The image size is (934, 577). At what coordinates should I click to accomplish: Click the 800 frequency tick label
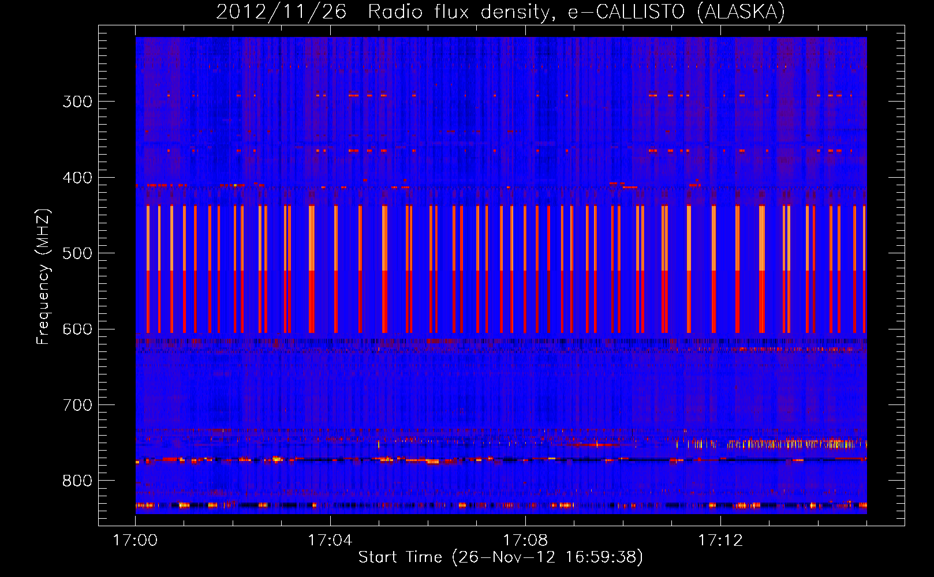tap(77, 481)
